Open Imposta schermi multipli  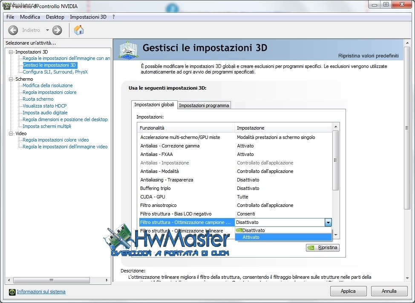coord(47,126)
